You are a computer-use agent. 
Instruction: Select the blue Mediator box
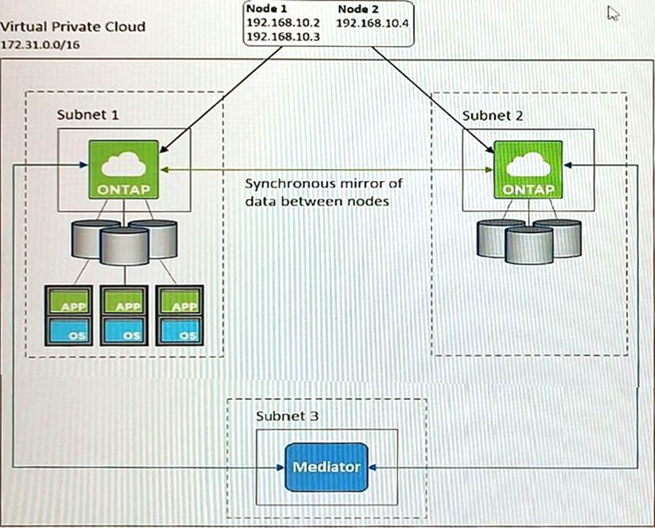coord(326,466)
